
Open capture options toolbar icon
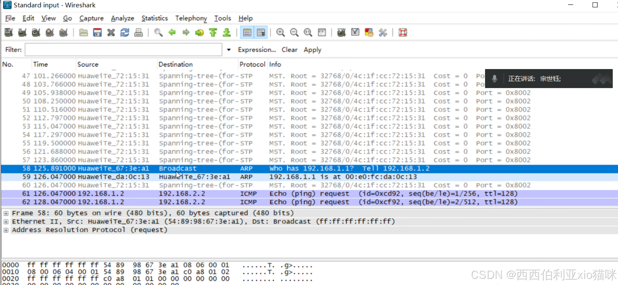point(22,32)
